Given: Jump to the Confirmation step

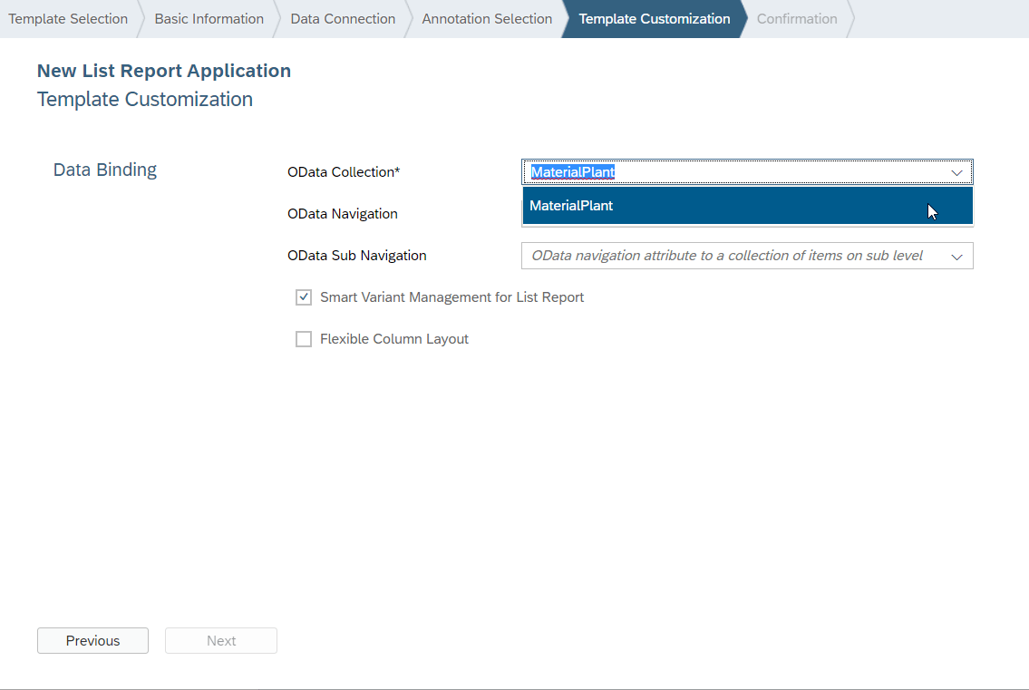Looking at the screenshot, I should coord(797,19).
